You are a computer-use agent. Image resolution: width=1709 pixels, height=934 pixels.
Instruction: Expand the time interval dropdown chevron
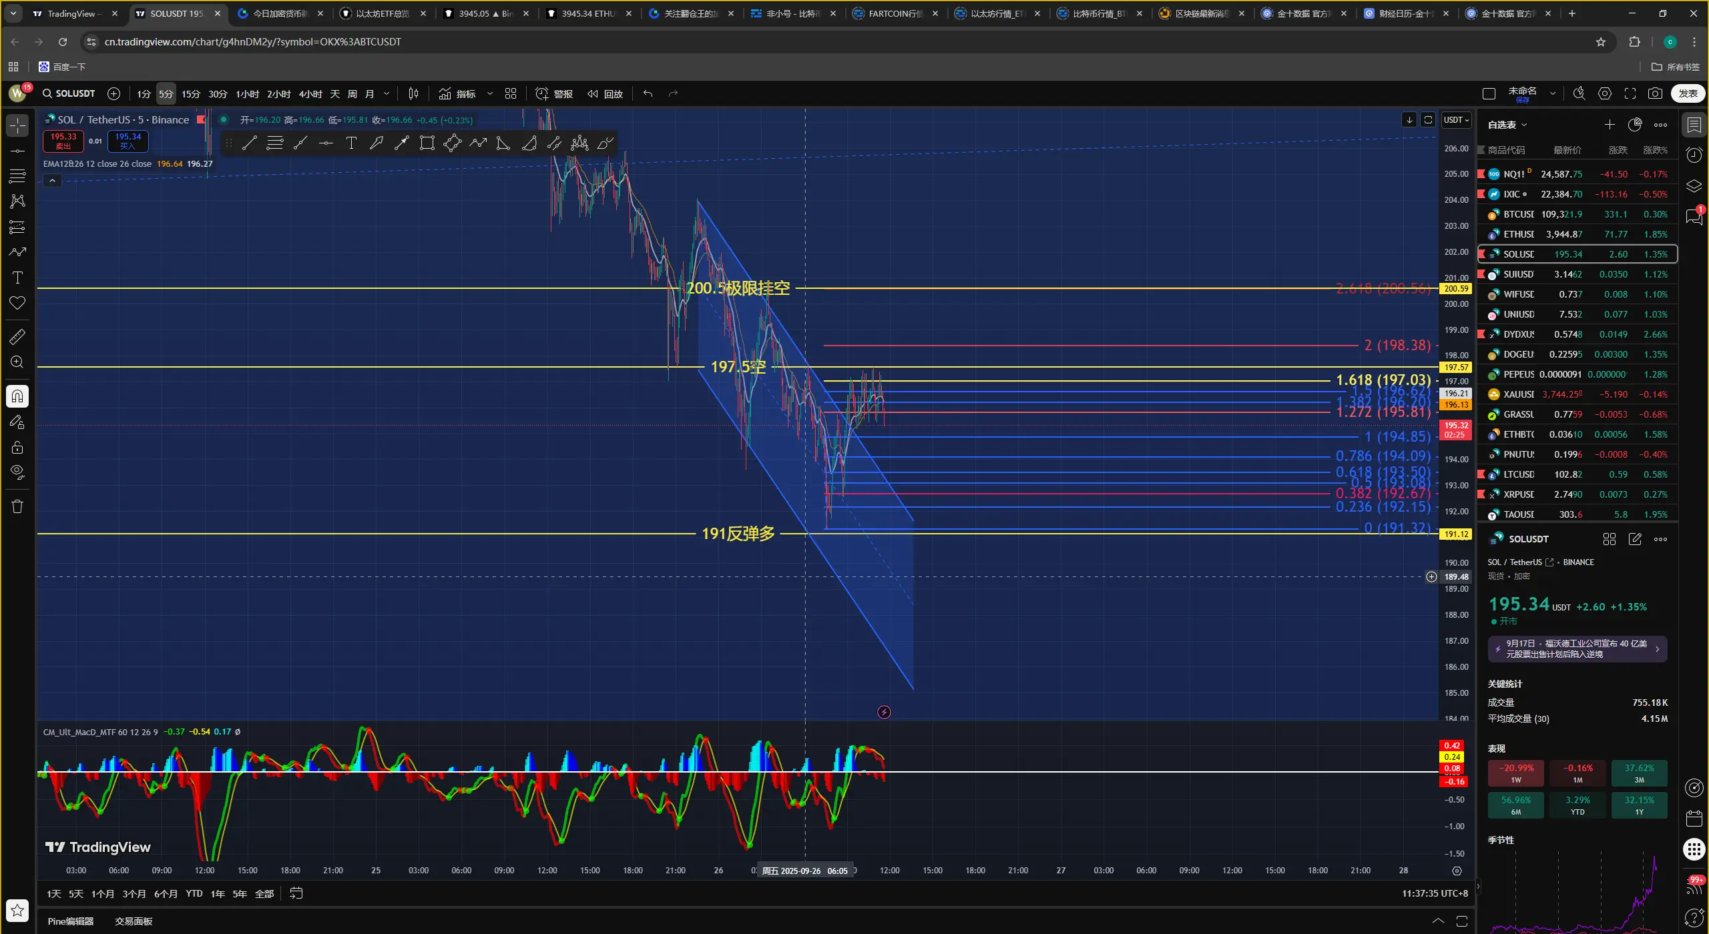pyautogui.click(x=387, y=94)
